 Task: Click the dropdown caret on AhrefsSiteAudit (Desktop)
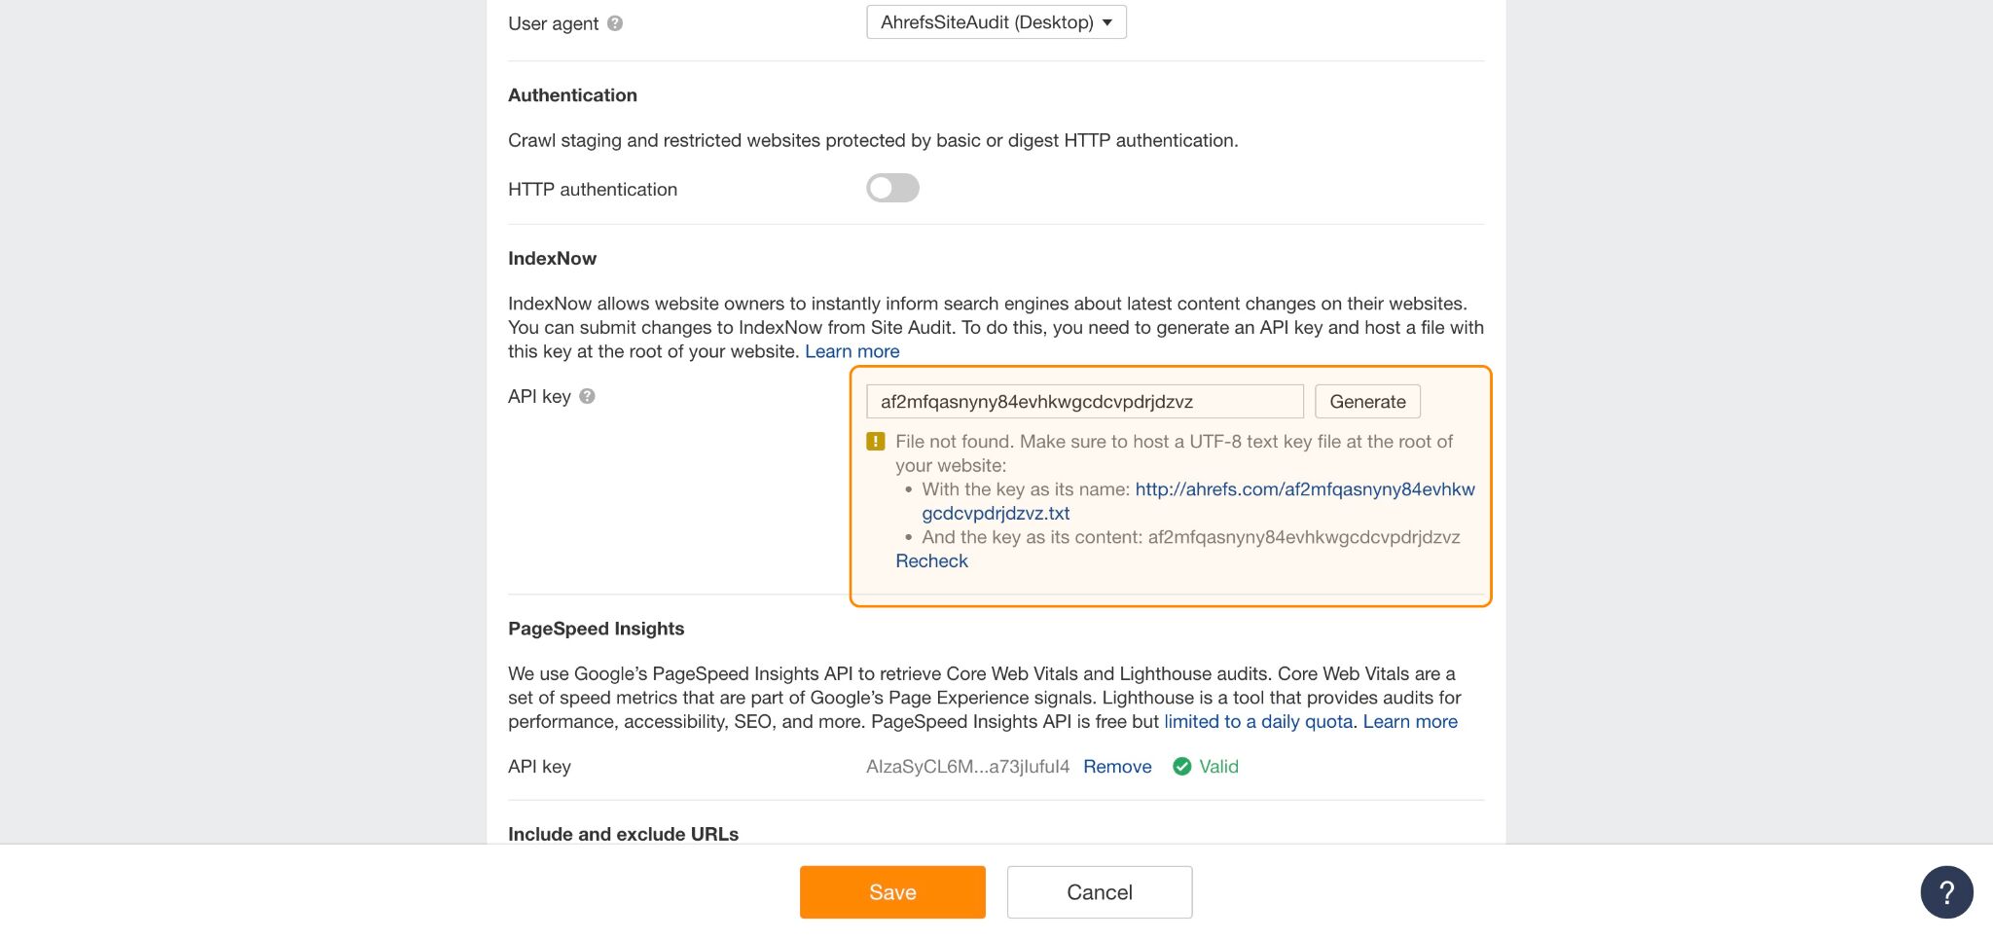coord(1107,21)
